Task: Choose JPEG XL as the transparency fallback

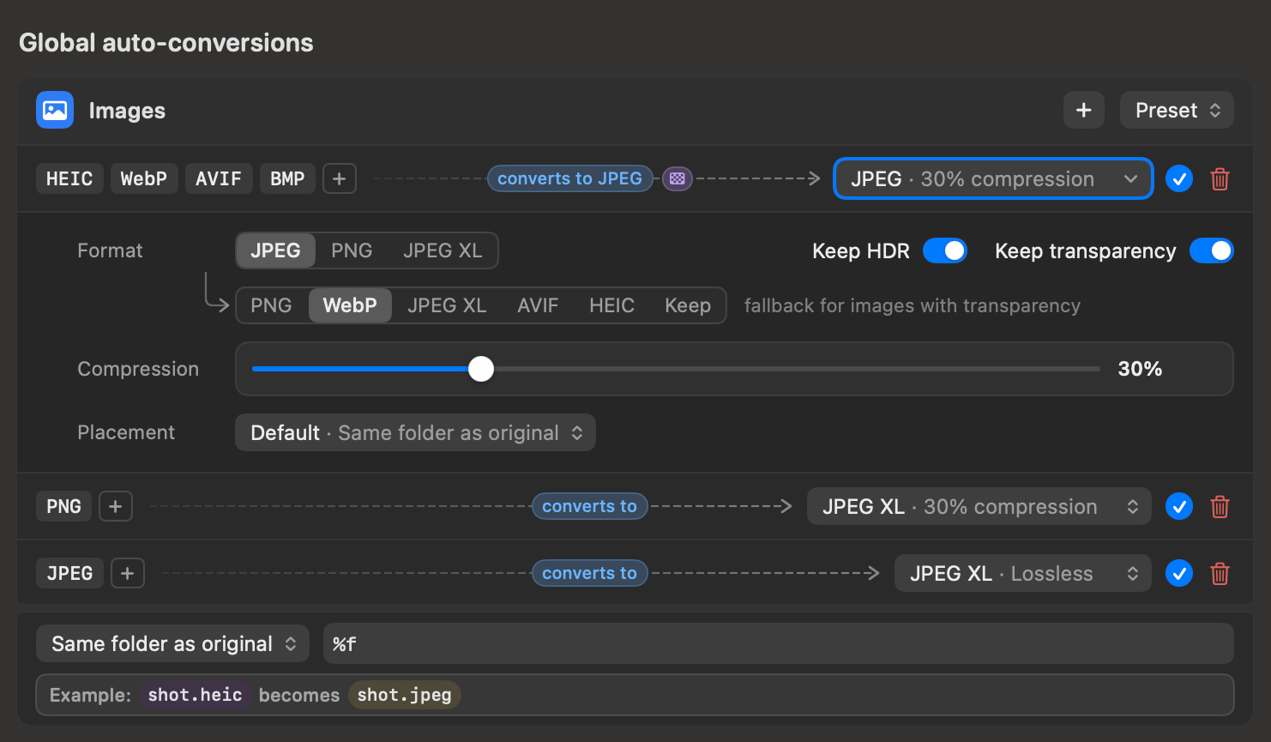Action: (447, 305)
